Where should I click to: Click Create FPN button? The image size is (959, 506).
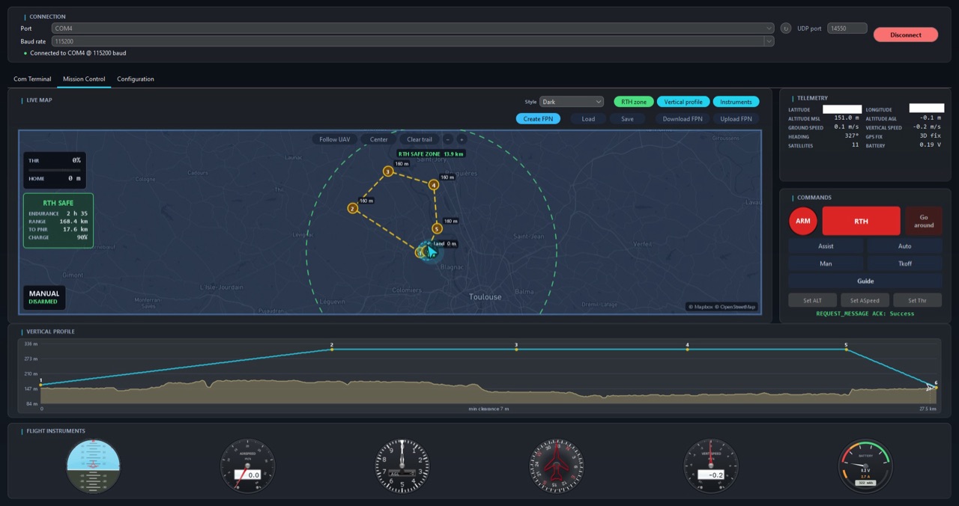pos(538,118)
